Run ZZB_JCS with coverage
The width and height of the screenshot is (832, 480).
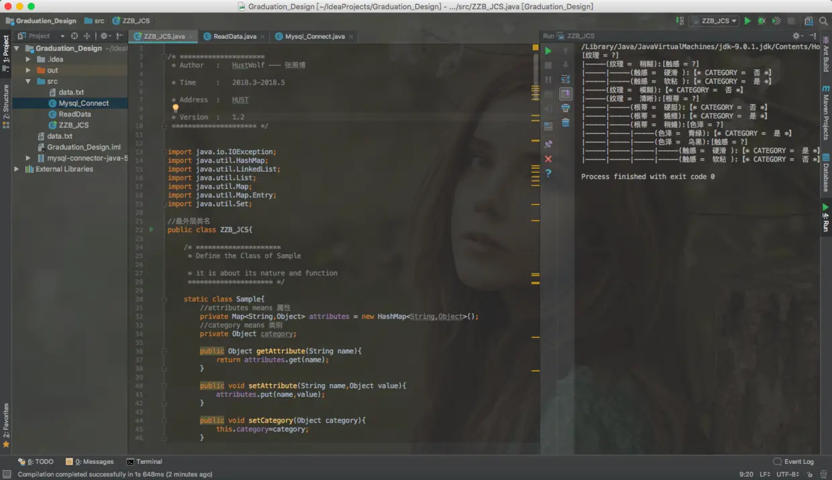(776, 21)
